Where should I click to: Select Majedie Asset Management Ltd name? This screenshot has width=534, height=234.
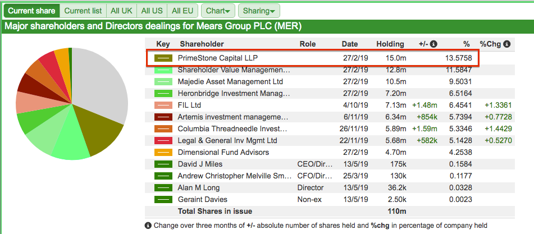pos(230,81)
